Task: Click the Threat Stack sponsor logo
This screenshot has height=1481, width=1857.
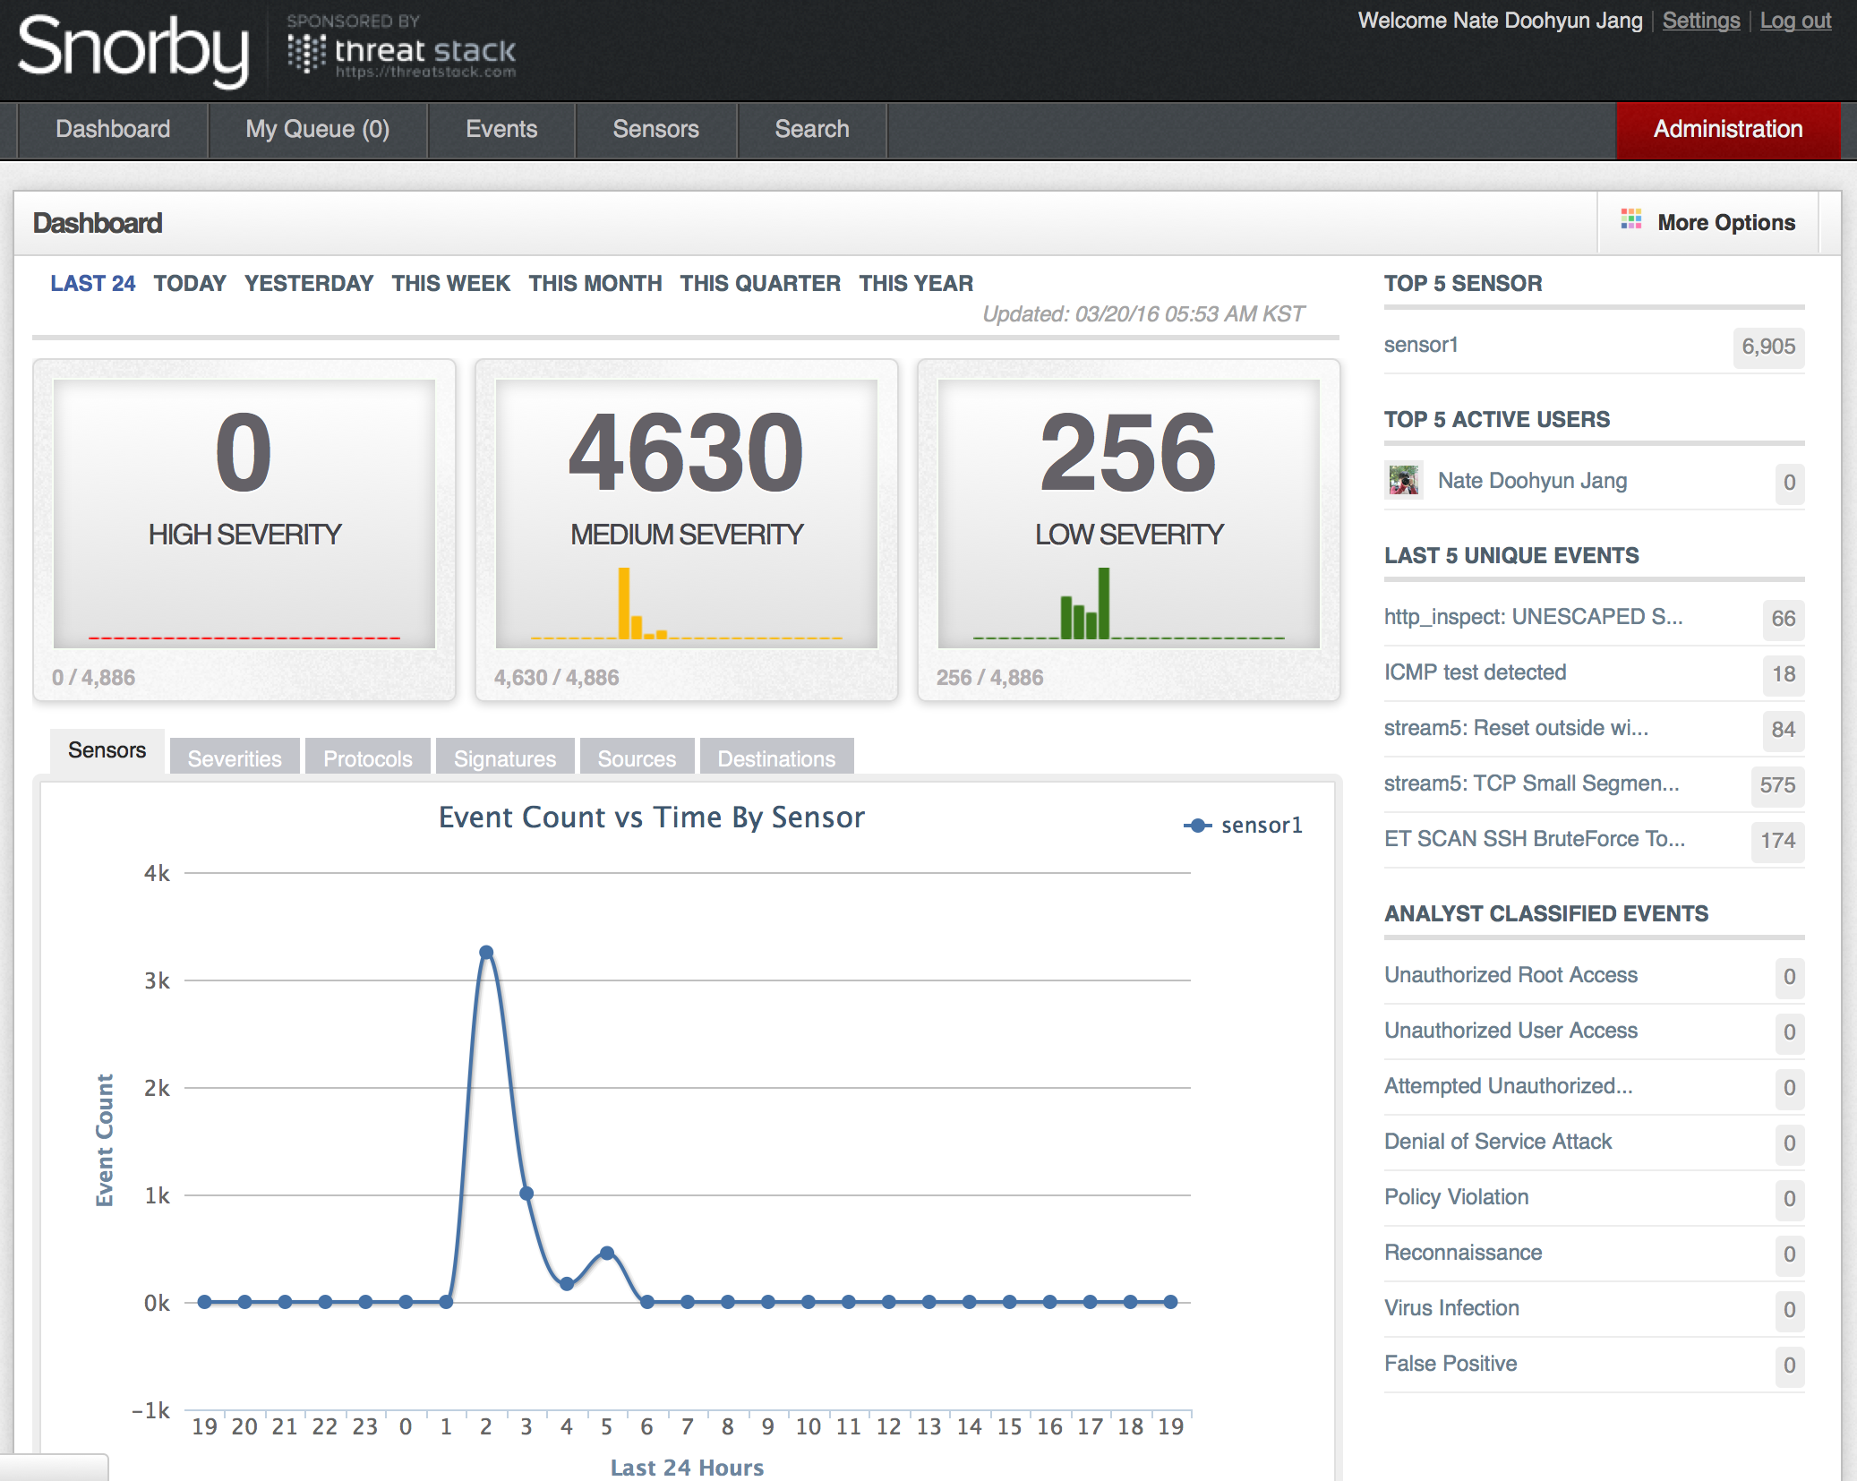Action: click(x=402, y=52)
